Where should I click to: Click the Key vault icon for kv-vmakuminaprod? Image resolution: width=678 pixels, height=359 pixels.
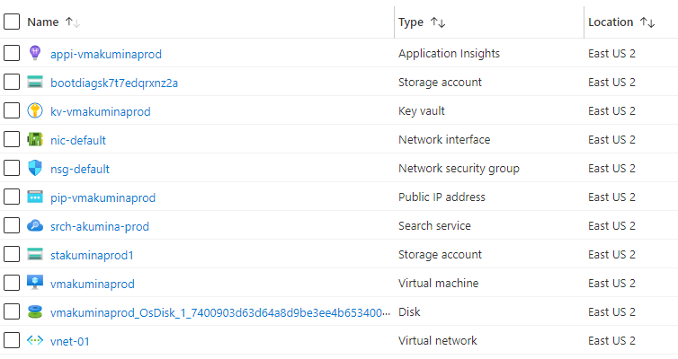(35, 111)
